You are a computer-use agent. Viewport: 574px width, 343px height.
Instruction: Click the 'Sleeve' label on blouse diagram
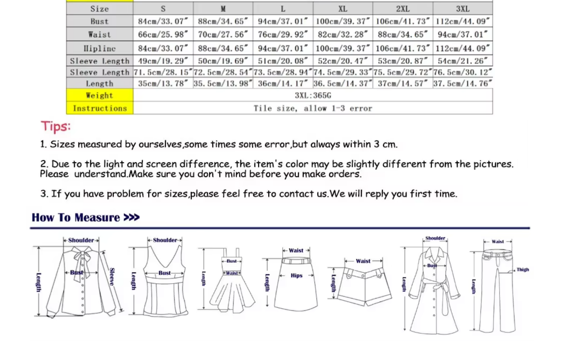pos(112,277)
